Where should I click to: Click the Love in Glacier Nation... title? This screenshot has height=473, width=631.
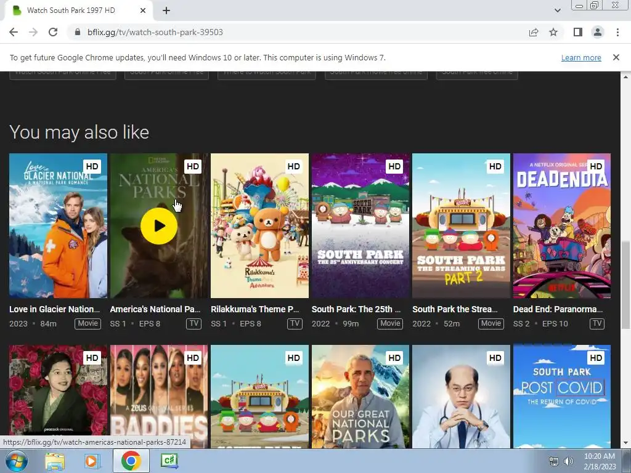pos(55,309)
